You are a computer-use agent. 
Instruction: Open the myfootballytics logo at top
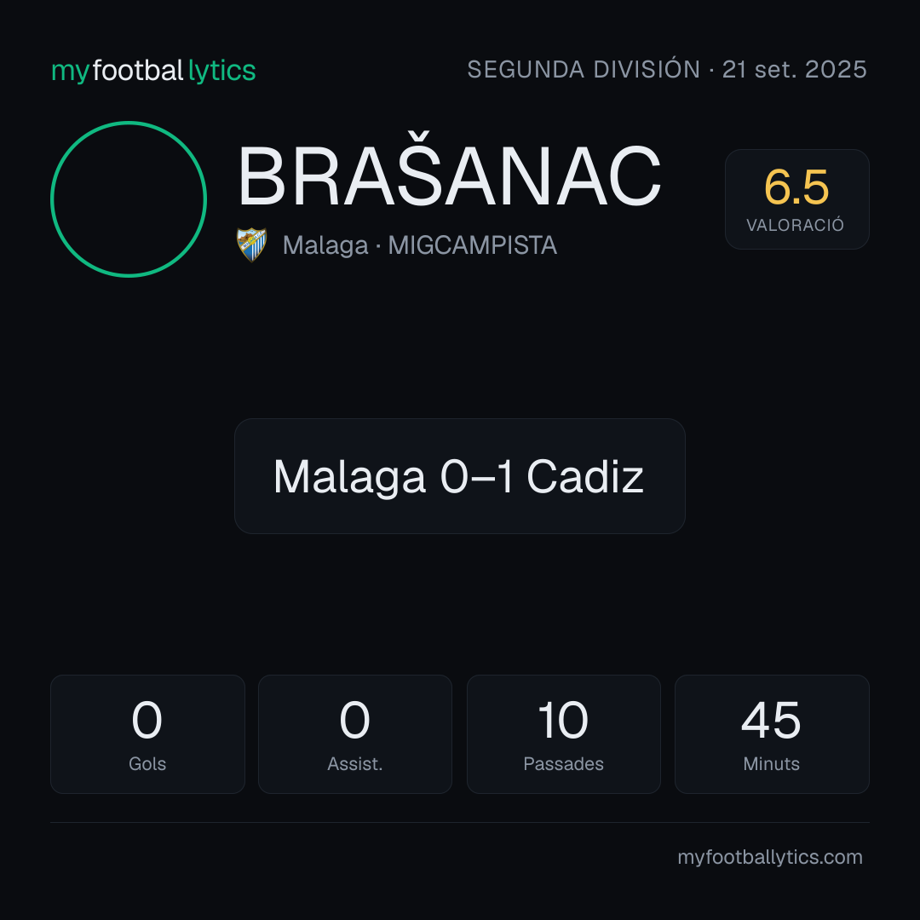click(153, 71)
